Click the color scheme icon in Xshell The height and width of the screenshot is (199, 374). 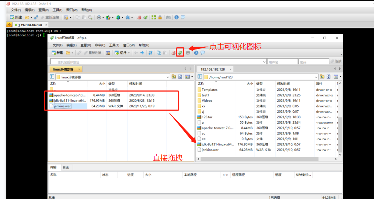tap(108, 17)
